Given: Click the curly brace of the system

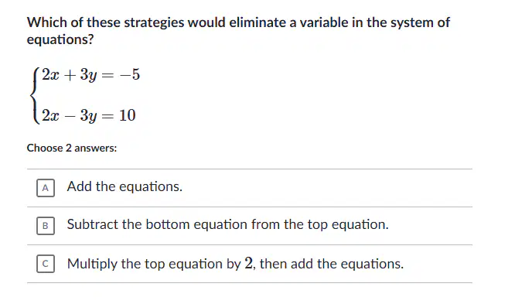Looking at the screenshot, I should coord(35,96).
